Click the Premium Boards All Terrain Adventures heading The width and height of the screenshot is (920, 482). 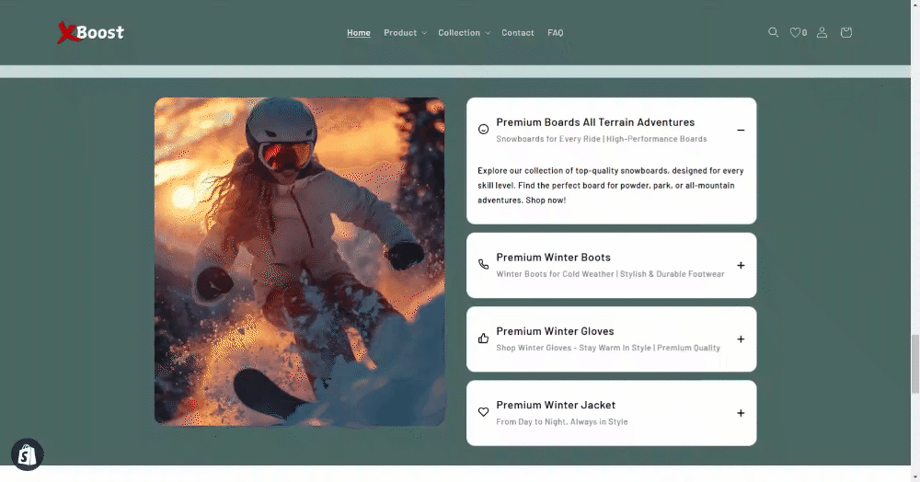tap(595, 122)
